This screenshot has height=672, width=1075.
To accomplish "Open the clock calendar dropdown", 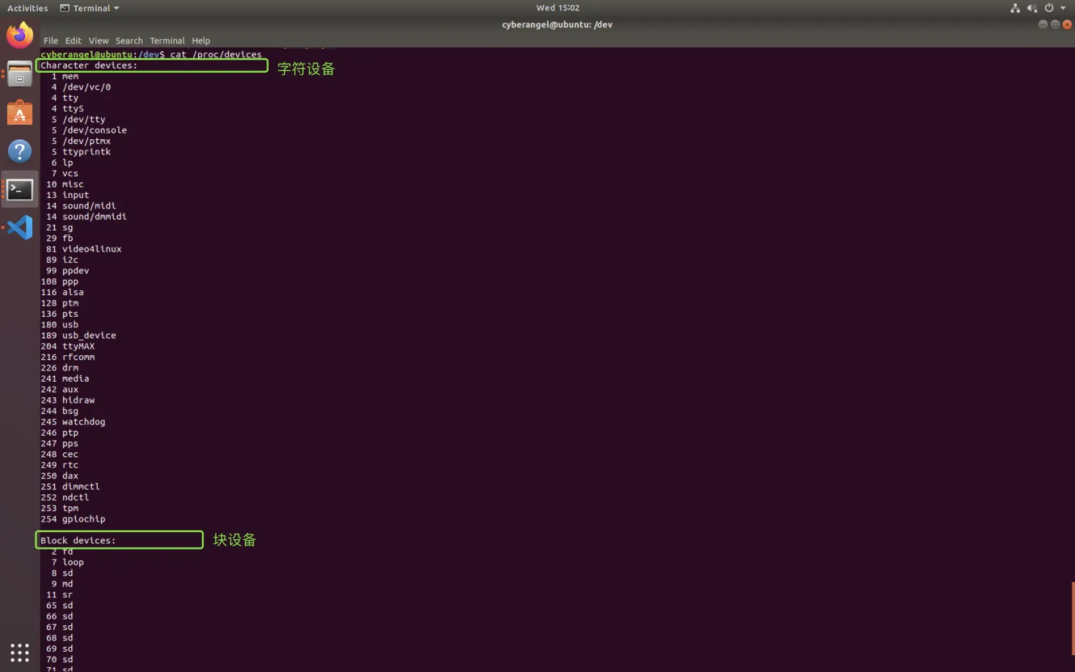I will [557, 8].
